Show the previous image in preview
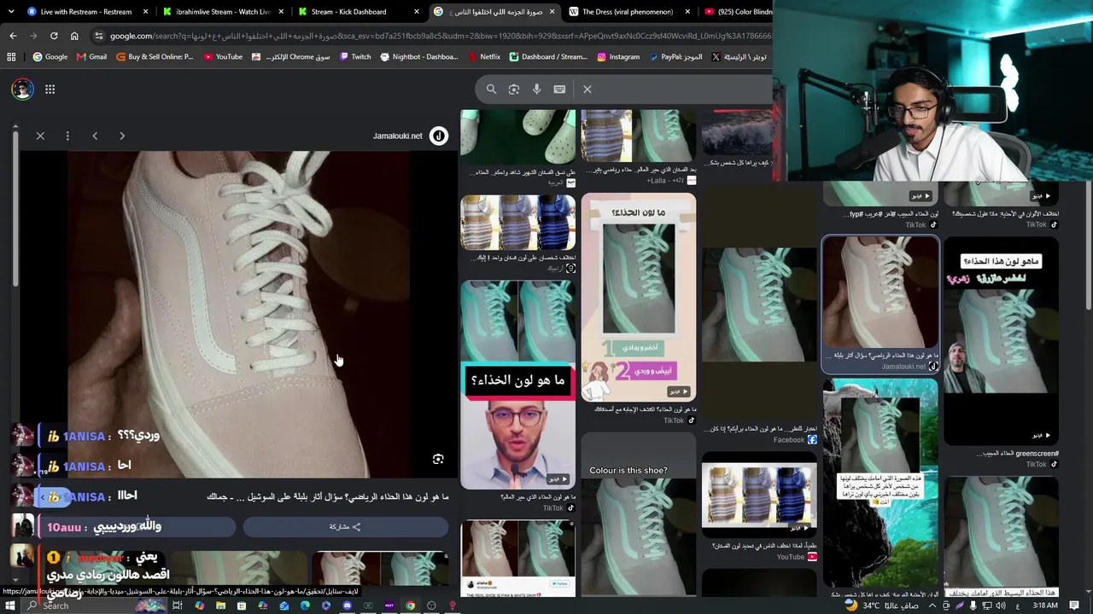This screenshot has height=614, width=1093. point(95,136)
